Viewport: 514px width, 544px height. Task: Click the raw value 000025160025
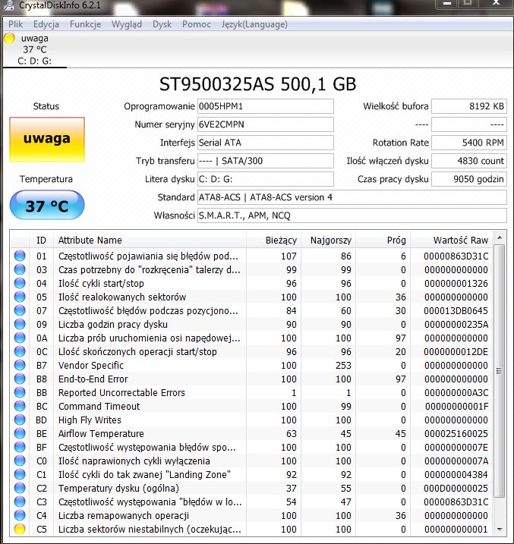coord(456,433)
